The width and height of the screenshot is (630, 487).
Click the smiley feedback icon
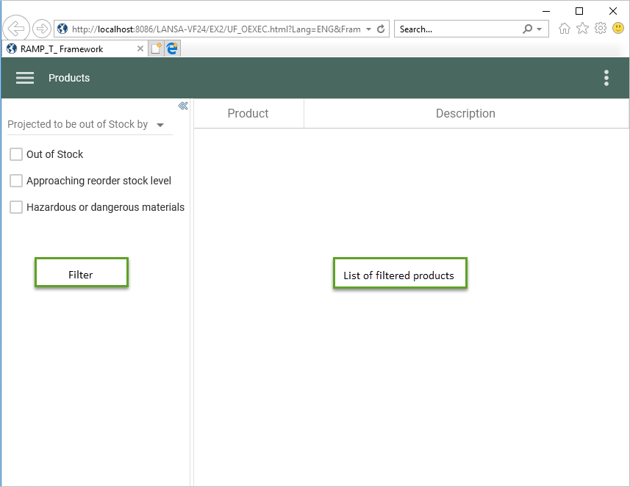[x=618, y=28]
